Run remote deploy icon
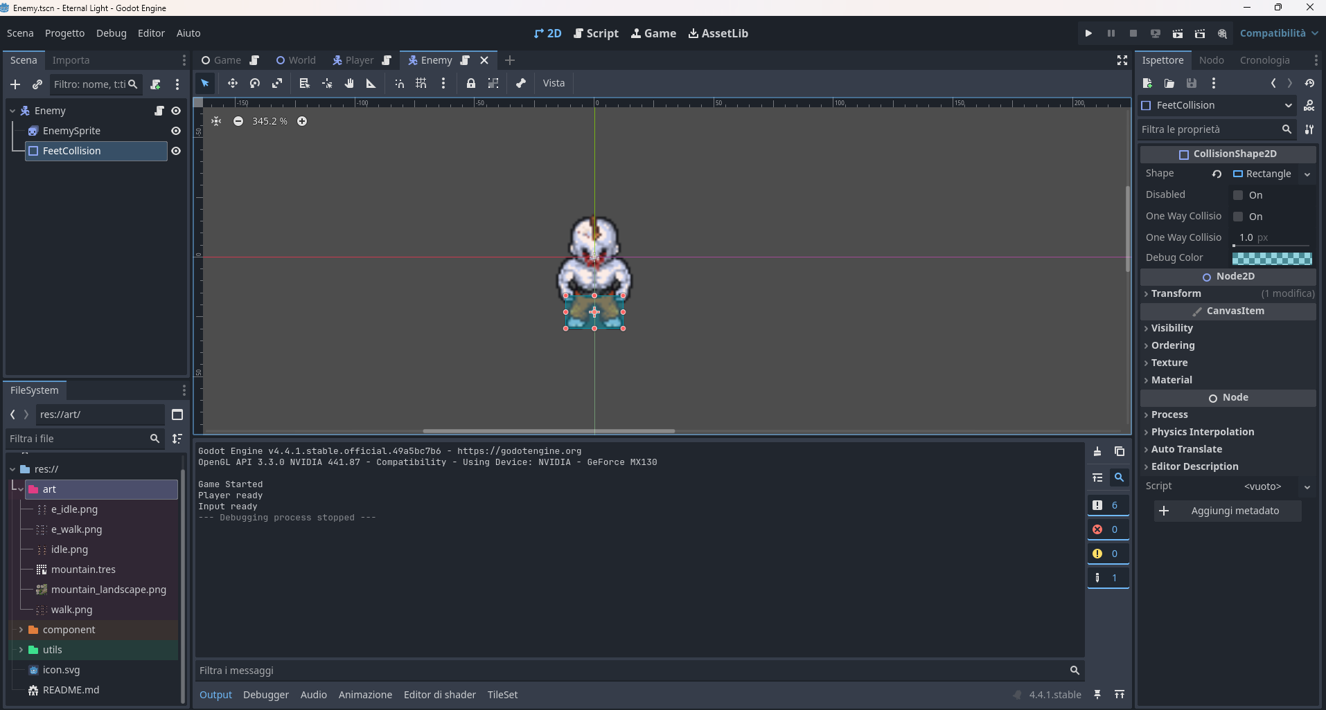 tap(1156, 33)
